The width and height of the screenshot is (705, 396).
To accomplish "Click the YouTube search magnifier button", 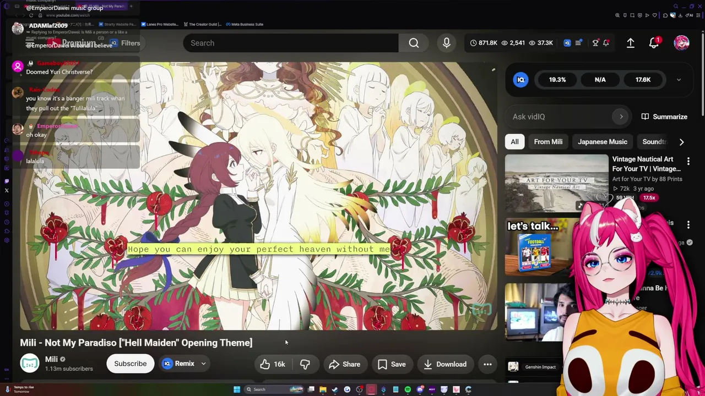I will pos(414,43).
